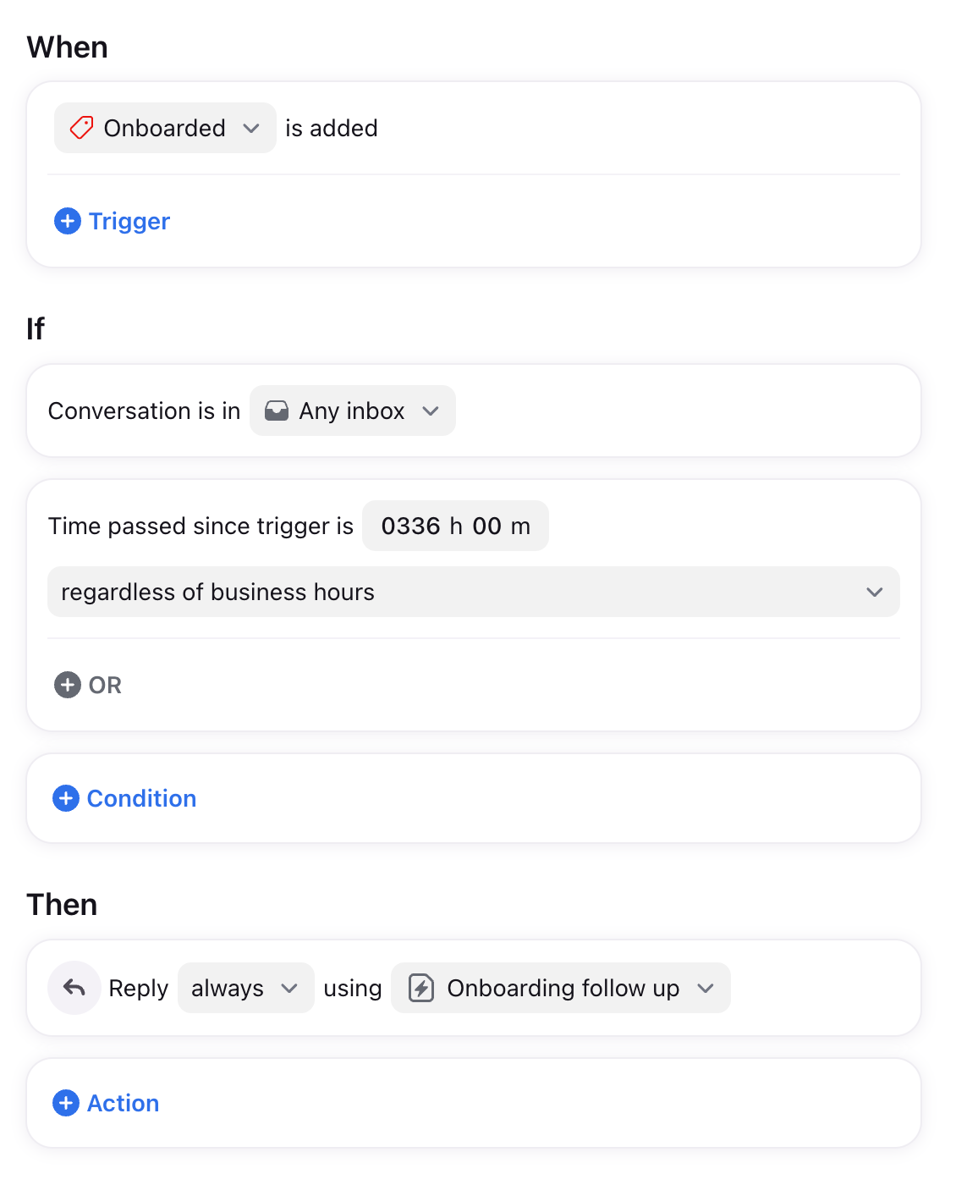Click the reply arrow icon
Viewport: 978px width, 1185px height.
tap(74, 988)
